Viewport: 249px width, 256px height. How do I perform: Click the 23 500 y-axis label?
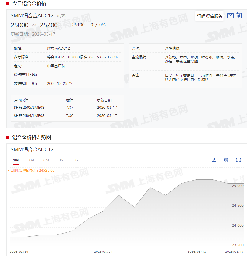point(238,245)
